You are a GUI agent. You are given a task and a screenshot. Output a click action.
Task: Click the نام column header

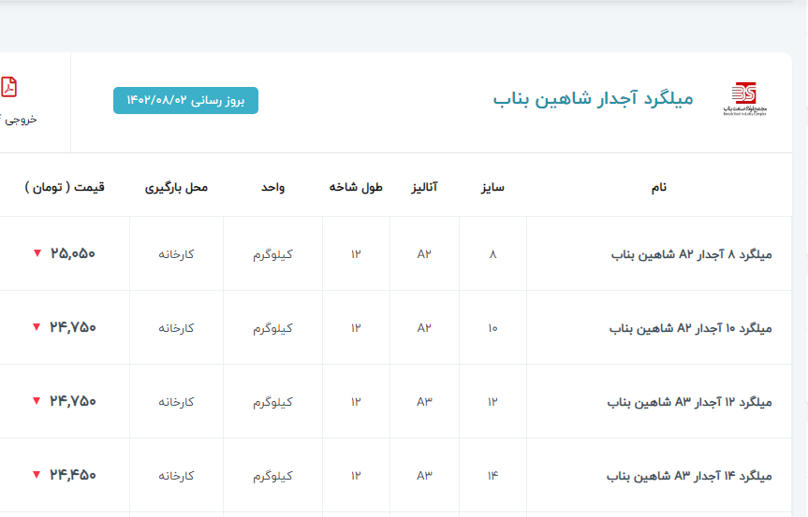659,187
